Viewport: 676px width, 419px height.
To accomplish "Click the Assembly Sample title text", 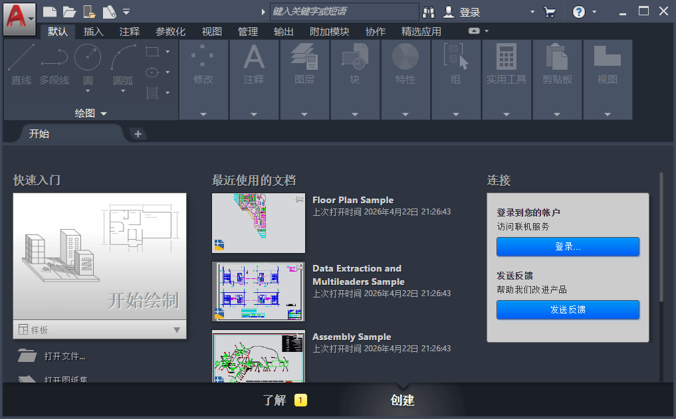I will (352, 337).
